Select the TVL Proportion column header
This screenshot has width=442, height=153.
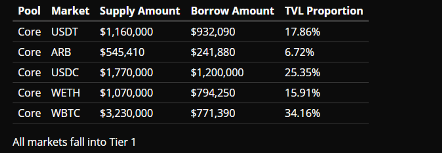pyautogui.click(x=324, y=11)
